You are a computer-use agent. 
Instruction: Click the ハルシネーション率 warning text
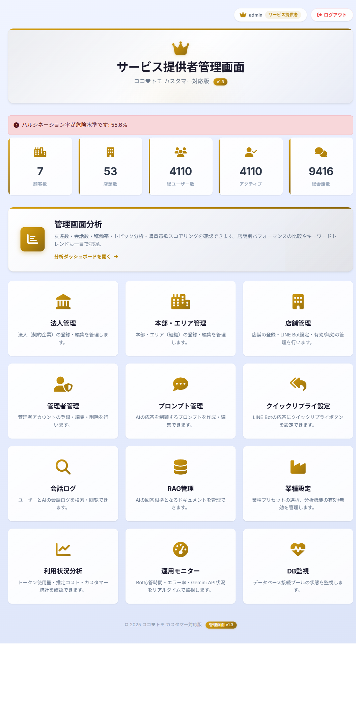75,125
